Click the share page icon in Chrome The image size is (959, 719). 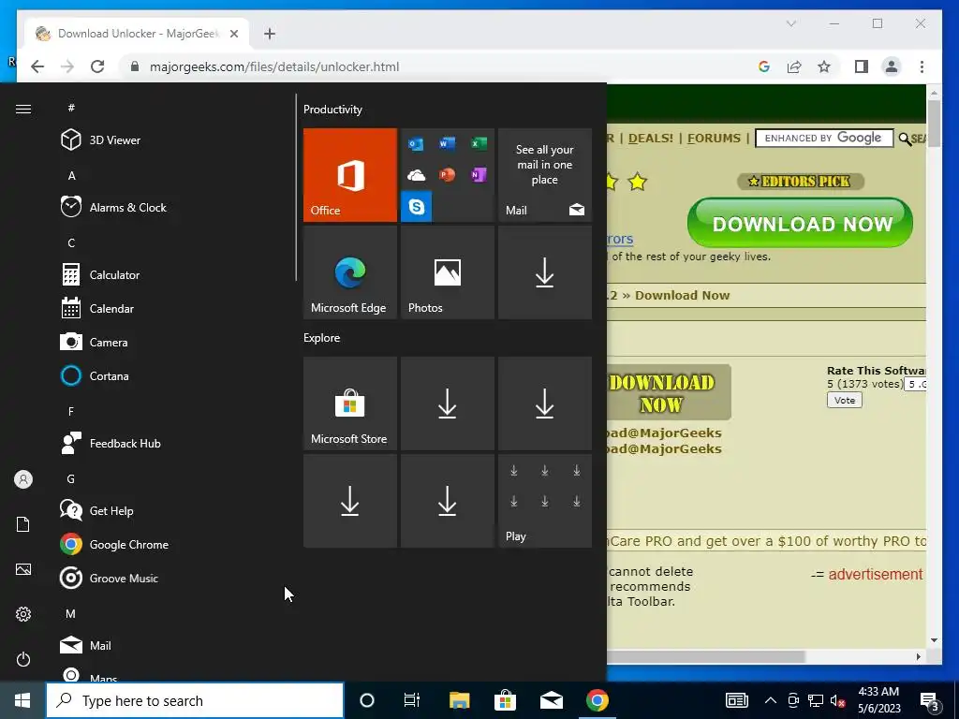[x=794, y=66]
